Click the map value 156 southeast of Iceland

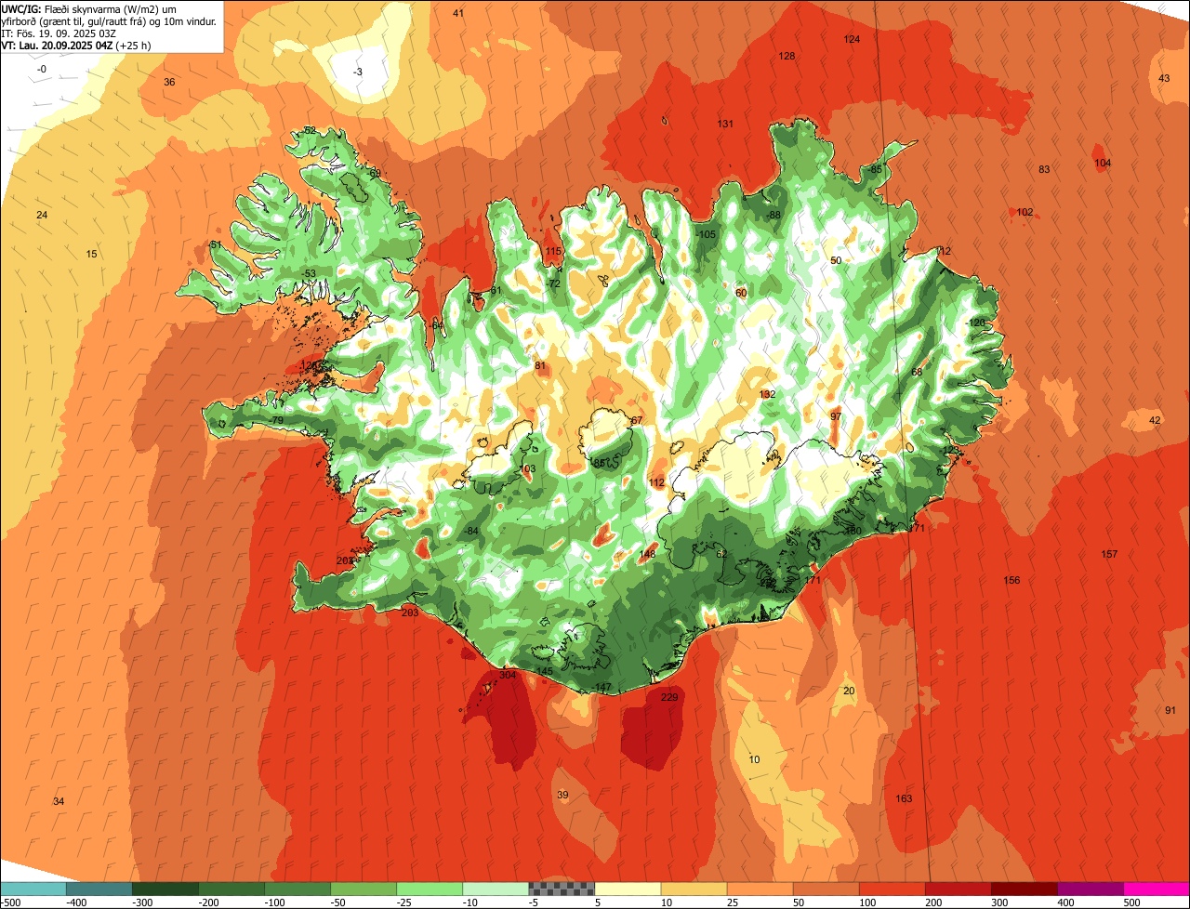coord(1011,580)
